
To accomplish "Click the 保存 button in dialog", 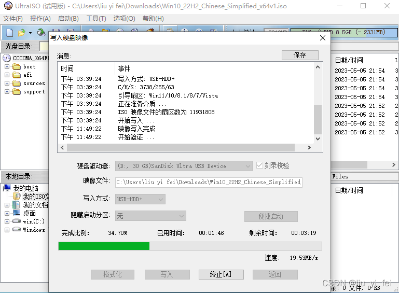I will tap(300, 55).
